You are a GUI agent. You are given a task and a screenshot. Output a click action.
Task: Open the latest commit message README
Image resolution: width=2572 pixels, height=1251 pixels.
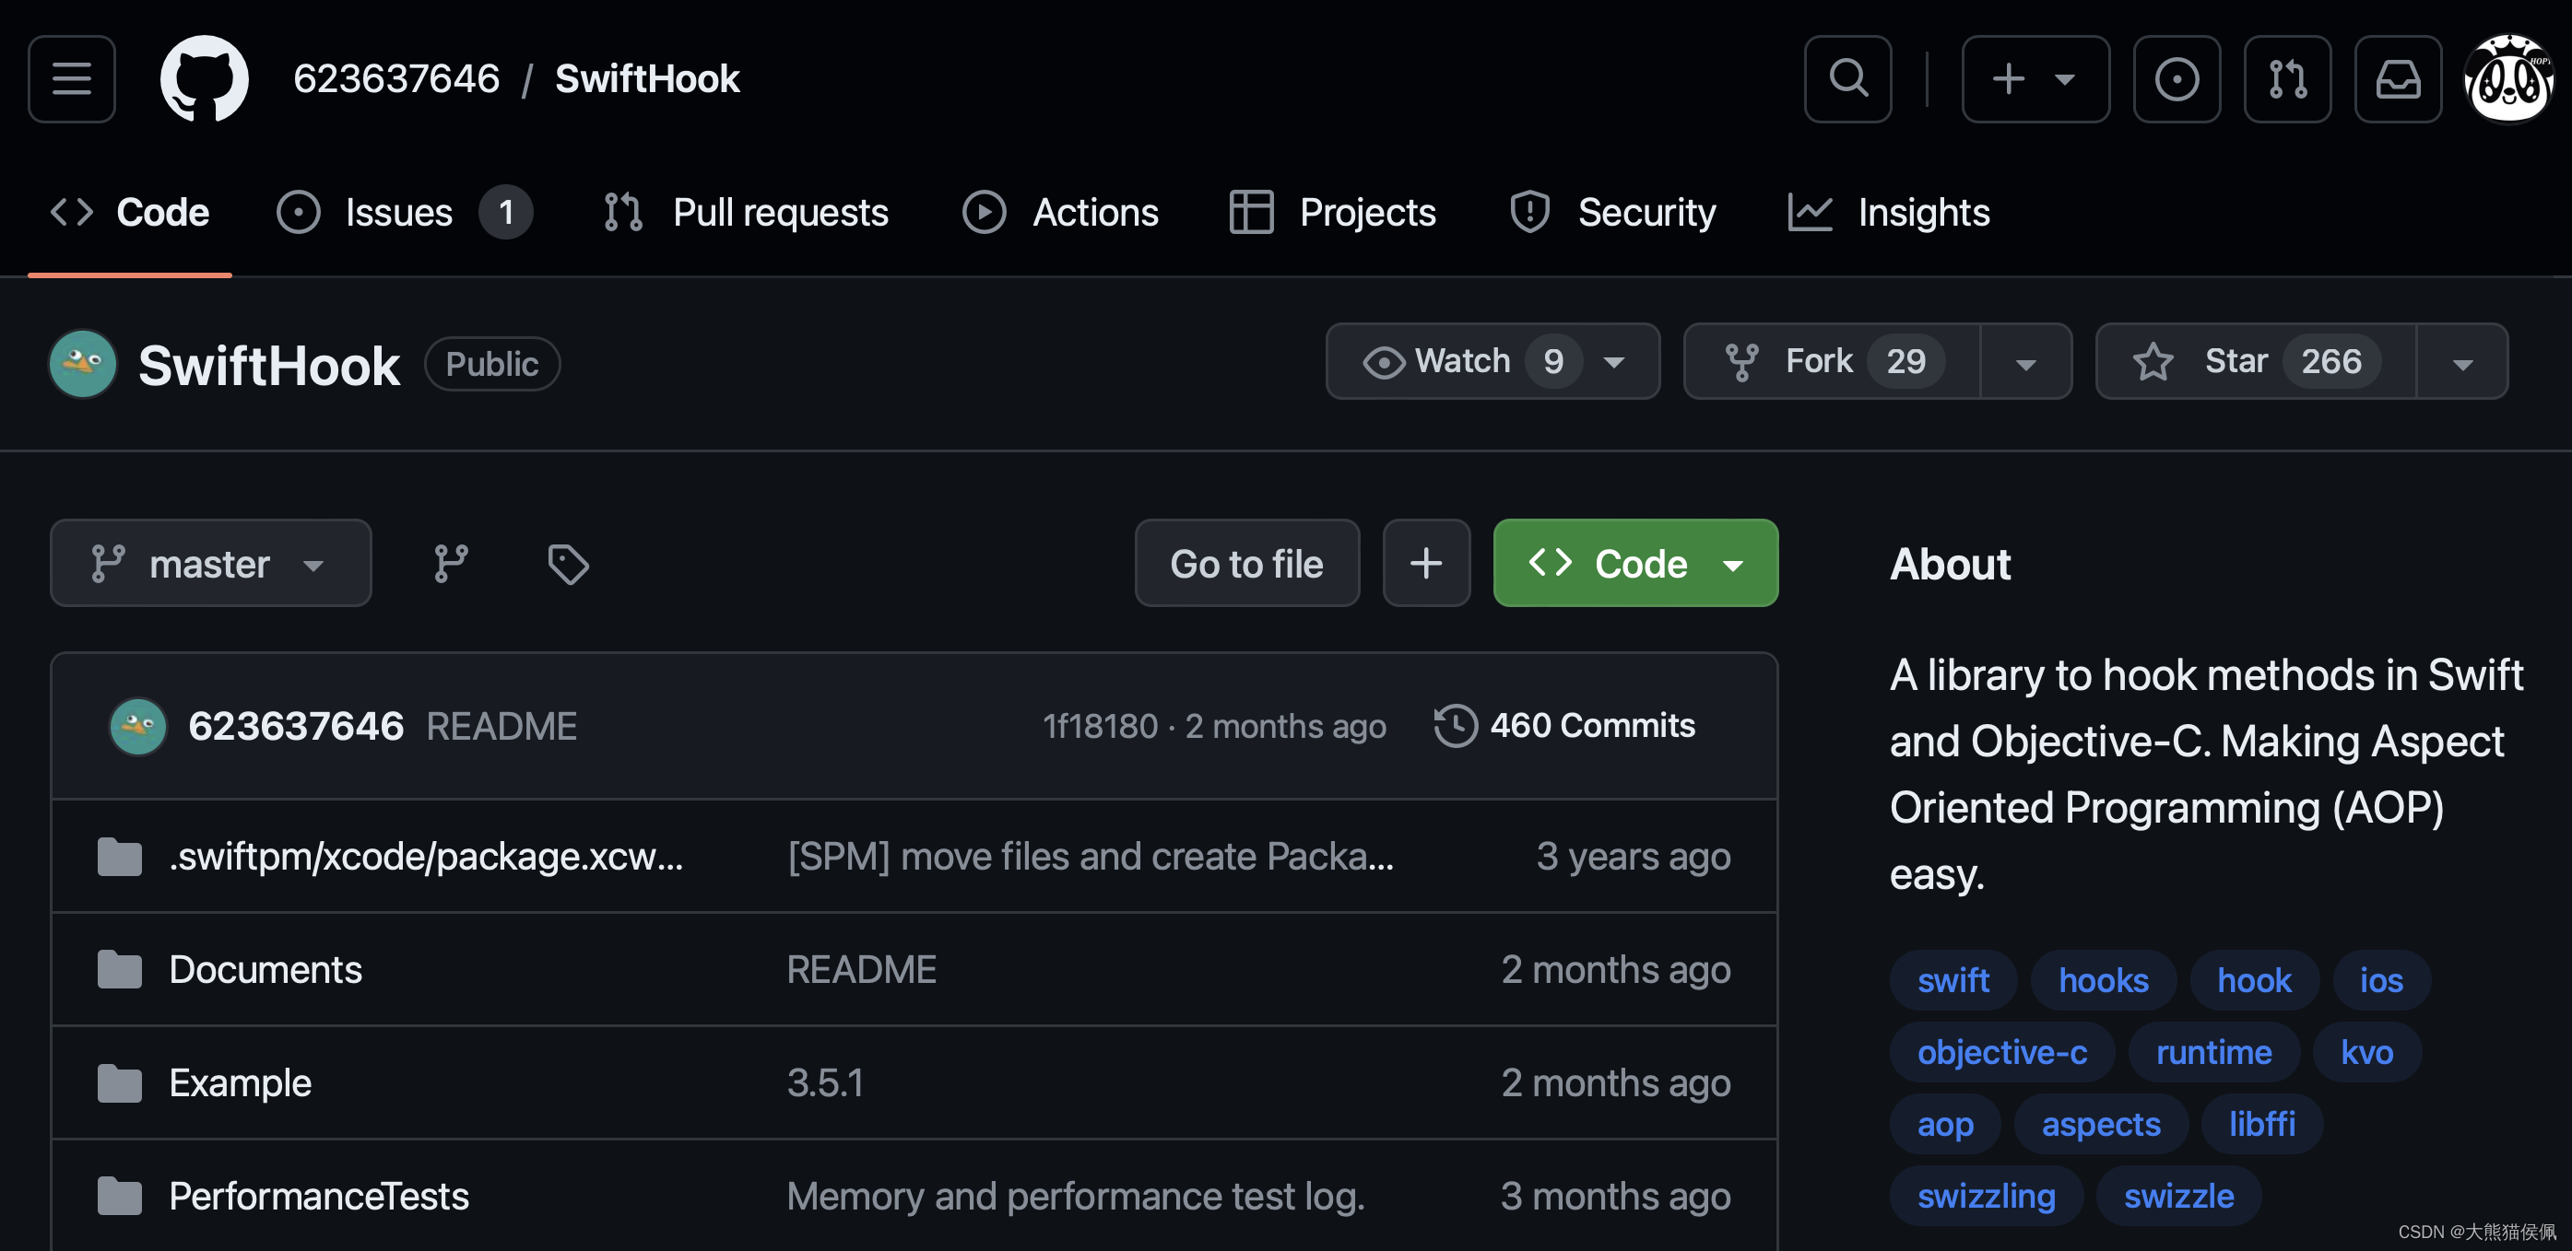click(501, 726)
